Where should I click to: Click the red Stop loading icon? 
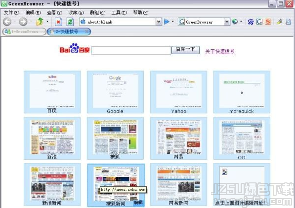(58, 22)
